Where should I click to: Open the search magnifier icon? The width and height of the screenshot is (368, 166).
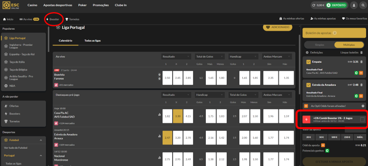pyautogui.click(x=363, y=5)
